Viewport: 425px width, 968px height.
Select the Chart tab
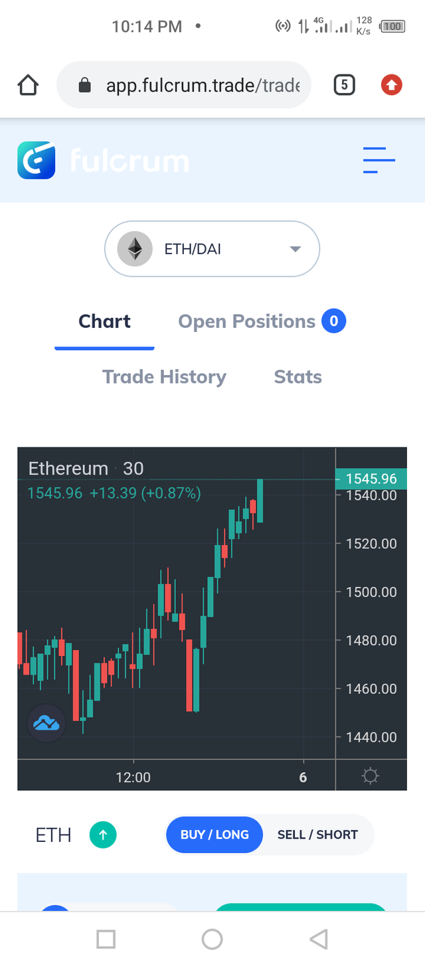(104, 321)
